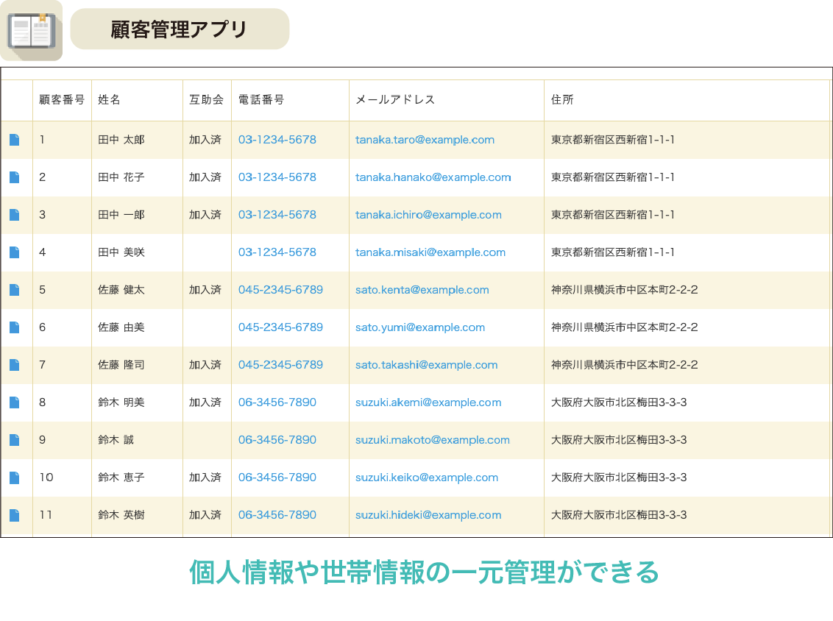This screenshot has width=833, height=621.
Task: Click phone number in 鈴木 恵子 row
Action: (x=277, y=478)
